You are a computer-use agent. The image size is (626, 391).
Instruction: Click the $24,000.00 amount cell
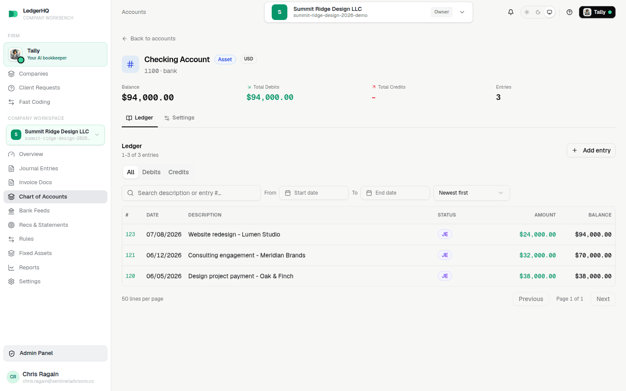[537, 234]
